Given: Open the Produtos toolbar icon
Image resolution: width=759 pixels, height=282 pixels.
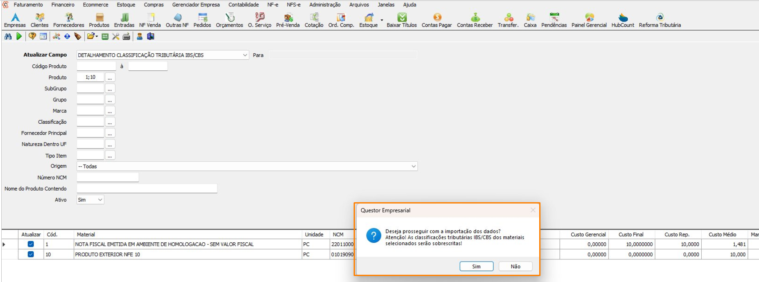Looking at the screenshot, I should coord(99,20).
